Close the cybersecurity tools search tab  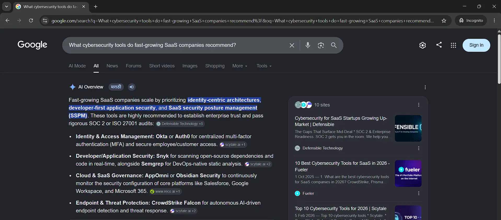84,7
